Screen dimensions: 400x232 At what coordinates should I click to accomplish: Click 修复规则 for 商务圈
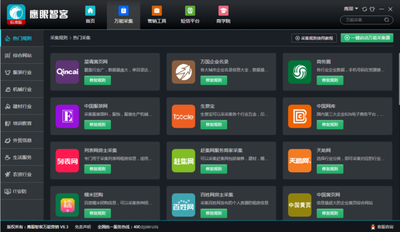tap(330, 80)
